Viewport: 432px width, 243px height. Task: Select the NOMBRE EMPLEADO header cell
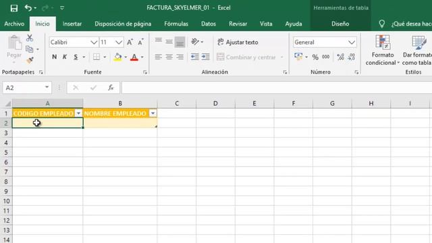(120, 113)
